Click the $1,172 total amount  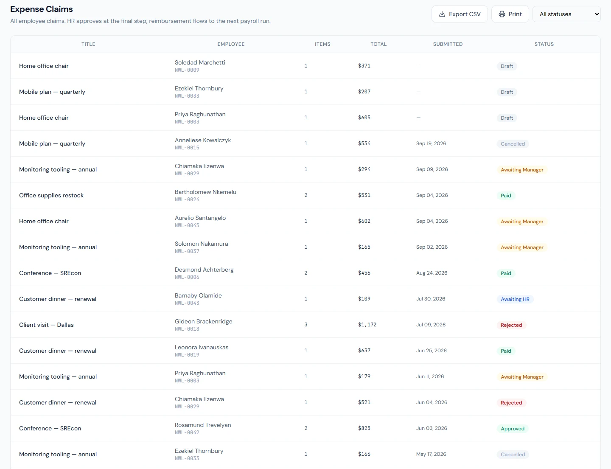[367, 325]
